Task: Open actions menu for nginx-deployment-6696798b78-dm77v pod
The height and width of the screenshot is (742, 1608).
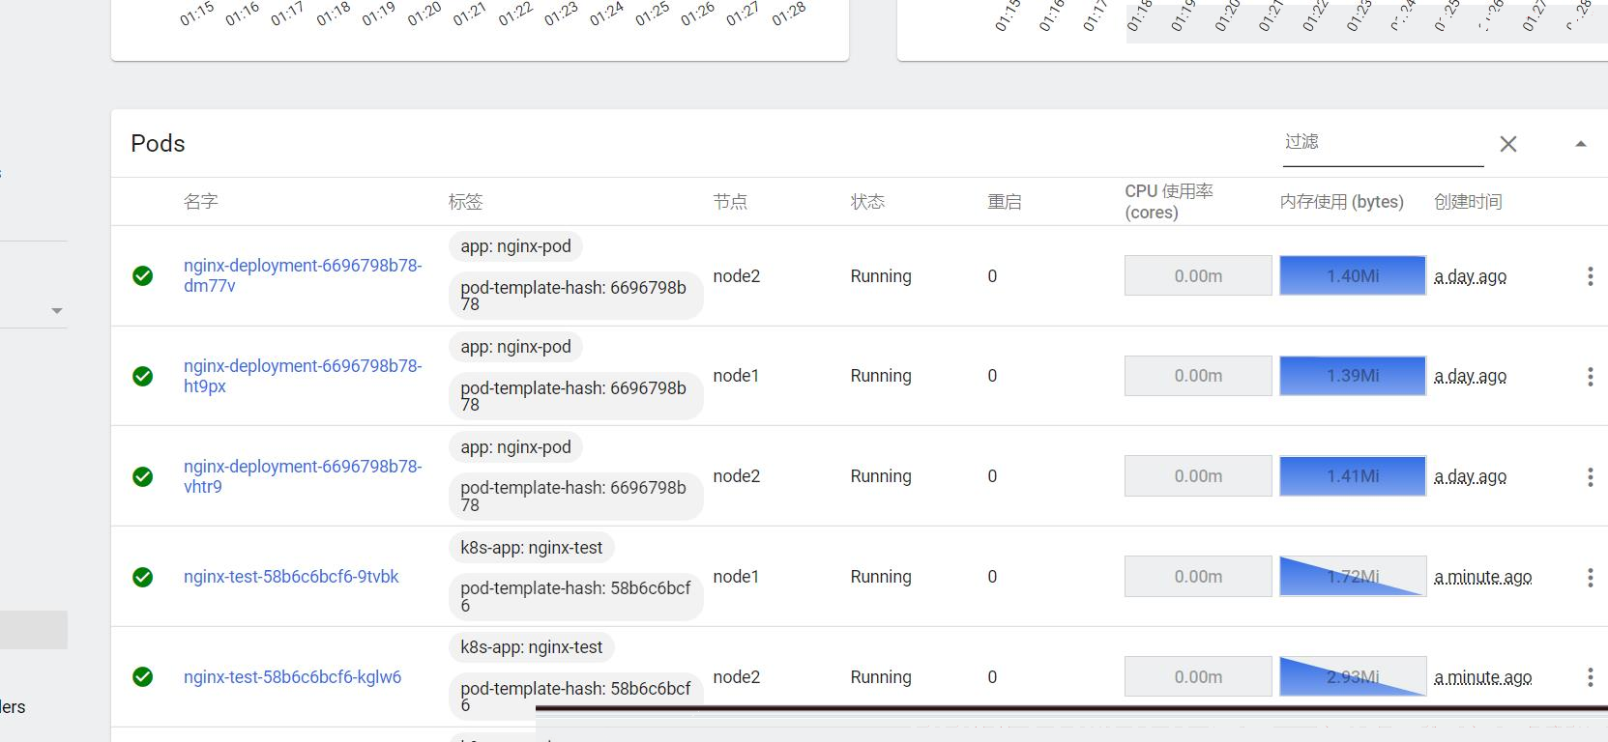Action: click(1590, 276)
